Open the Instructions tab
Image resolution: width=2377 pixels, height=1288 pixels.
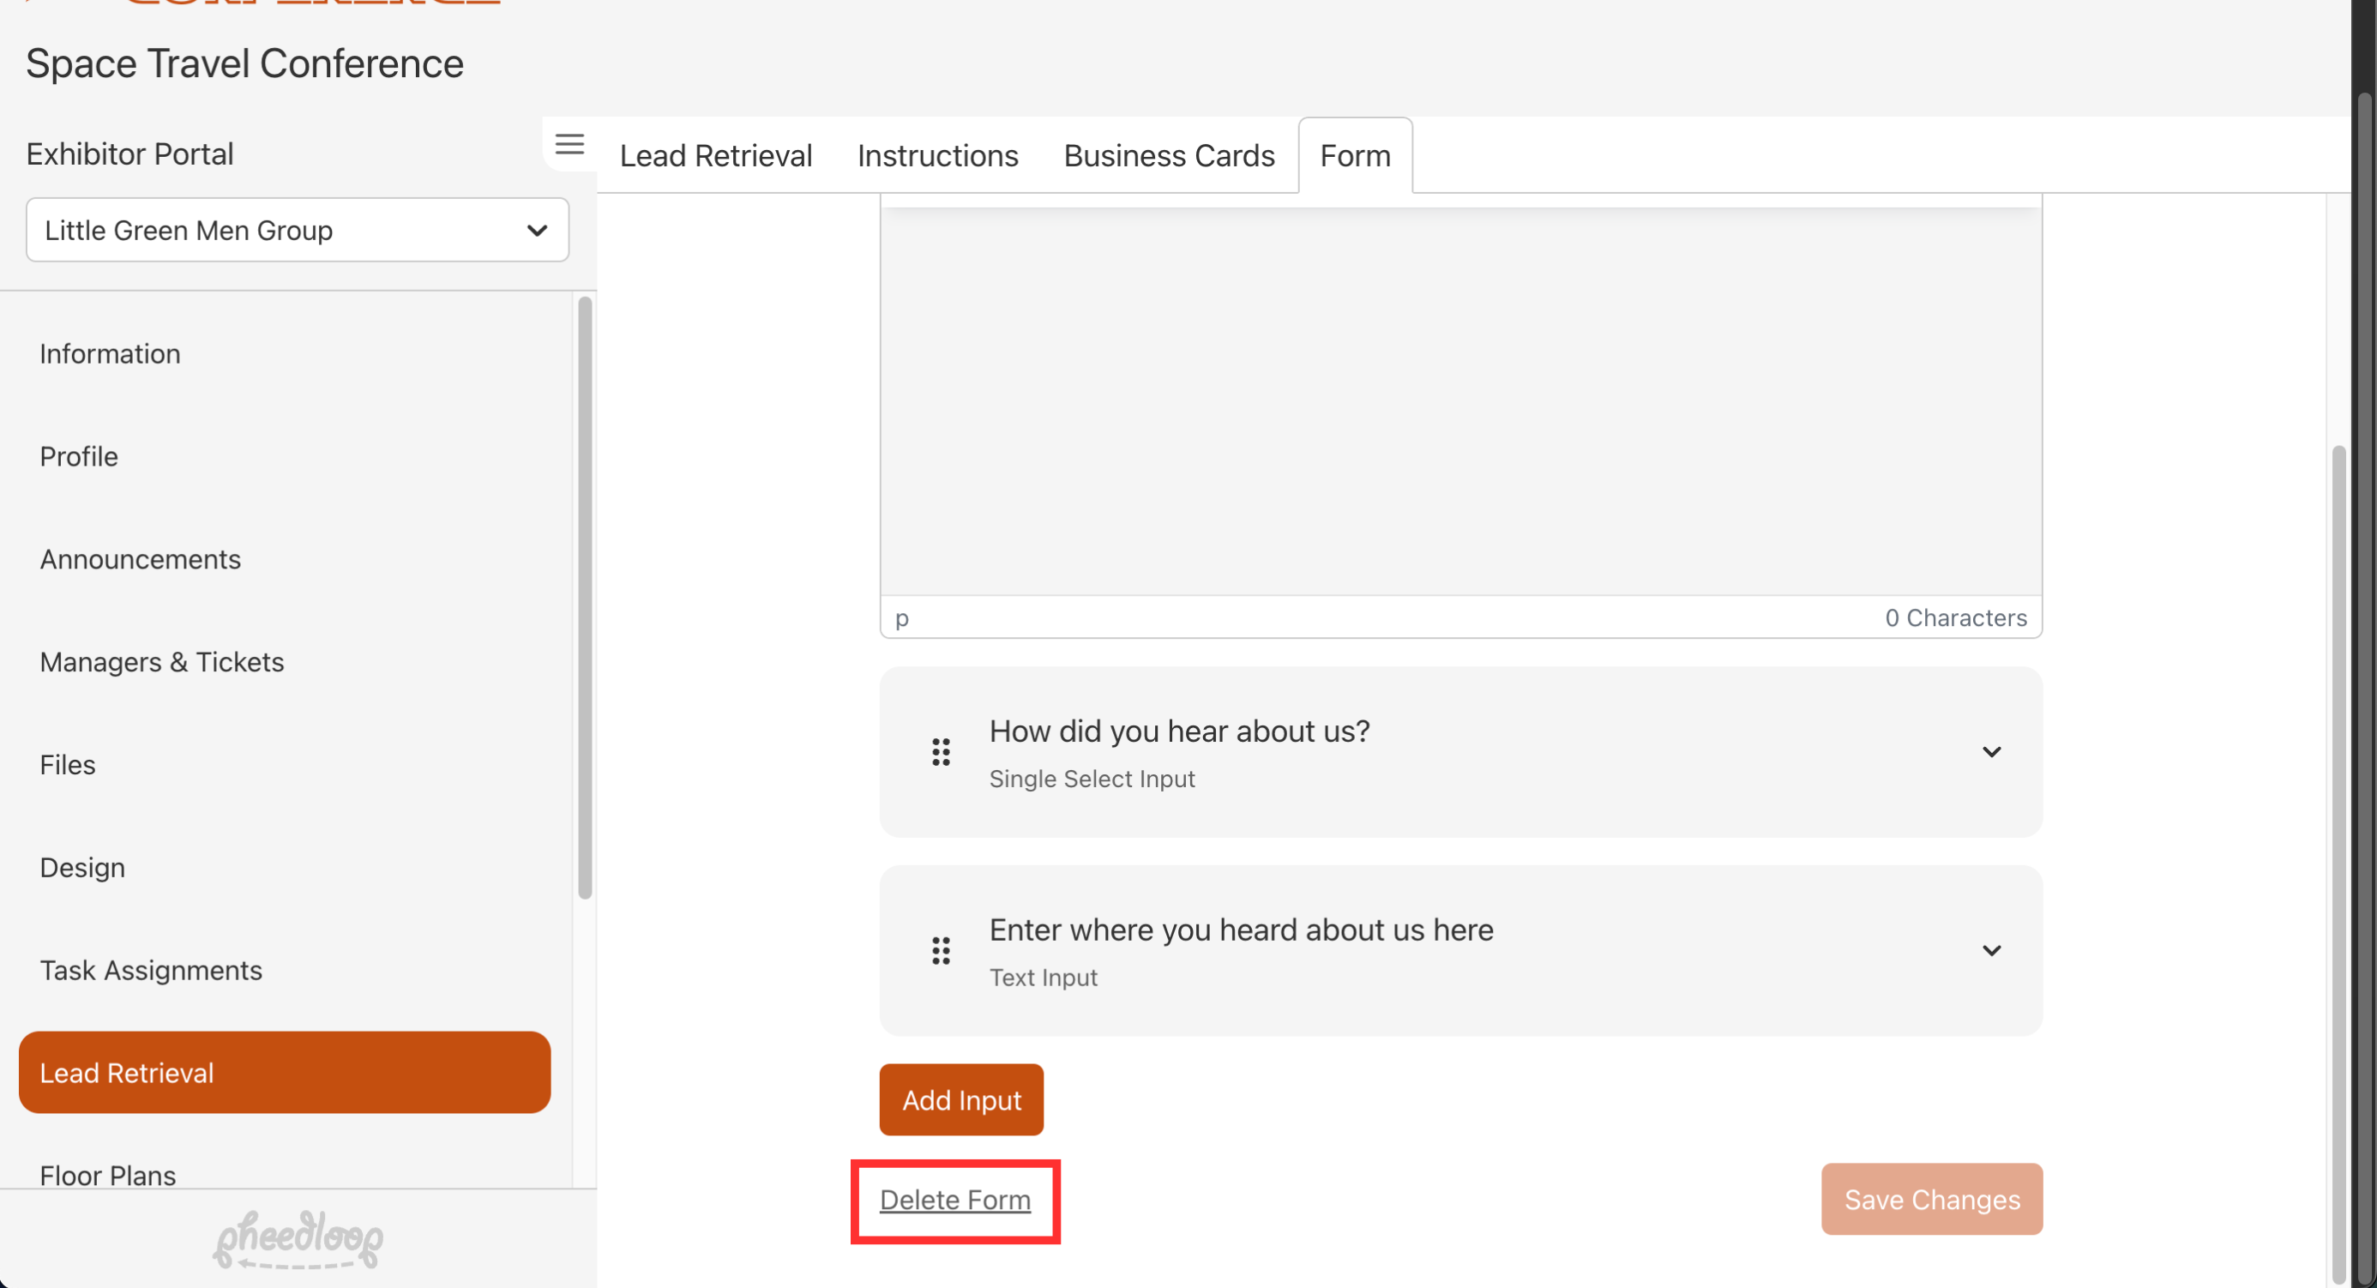[x=937, y=155]
